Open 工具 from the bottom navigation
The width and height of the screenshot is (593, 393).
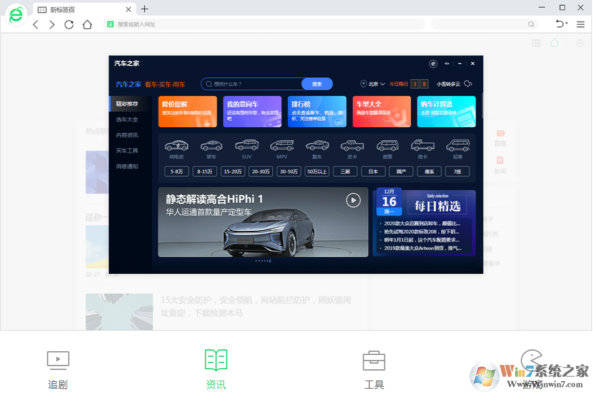click(x=373, y=367)
